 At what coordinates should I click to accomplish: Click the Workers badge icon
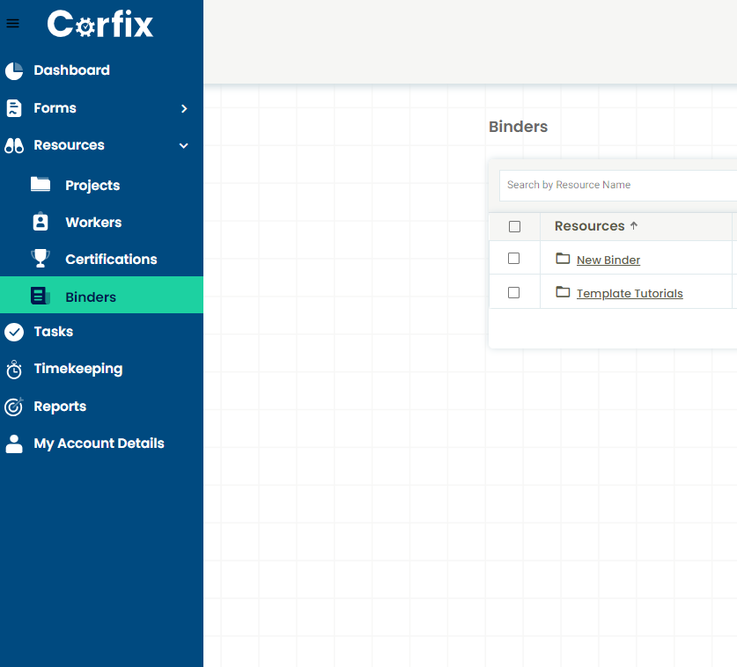click(x=41, y=223)
